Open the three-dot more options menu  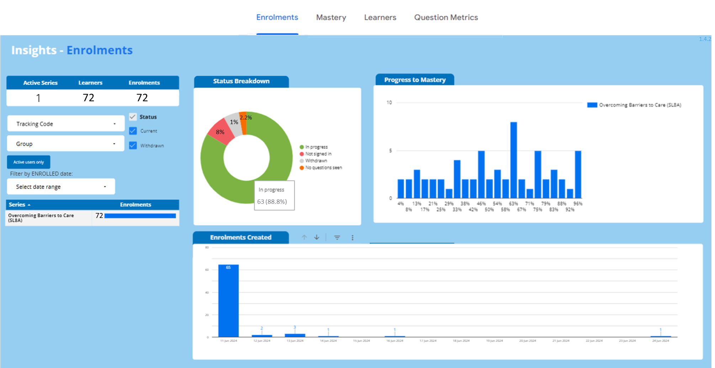(353, 238)
